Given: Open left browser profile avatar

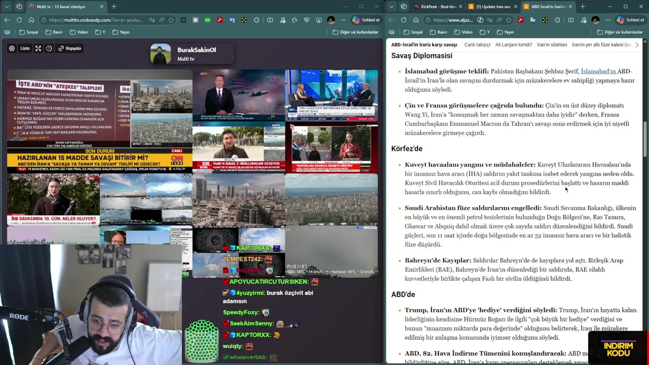Looking at the screenshot, I should coord(331,20).
